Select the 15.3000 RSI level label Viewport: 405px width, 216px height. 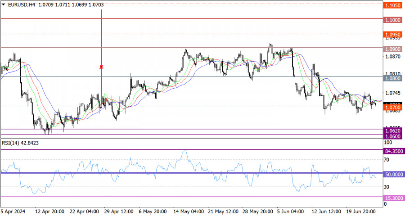[x=394, y=198]
